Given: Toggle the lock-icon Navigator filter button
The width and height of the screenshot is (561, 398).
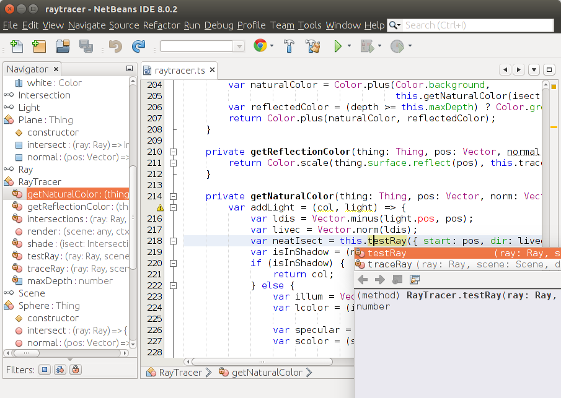Looking at the screenshot, I should pos(76,370).
